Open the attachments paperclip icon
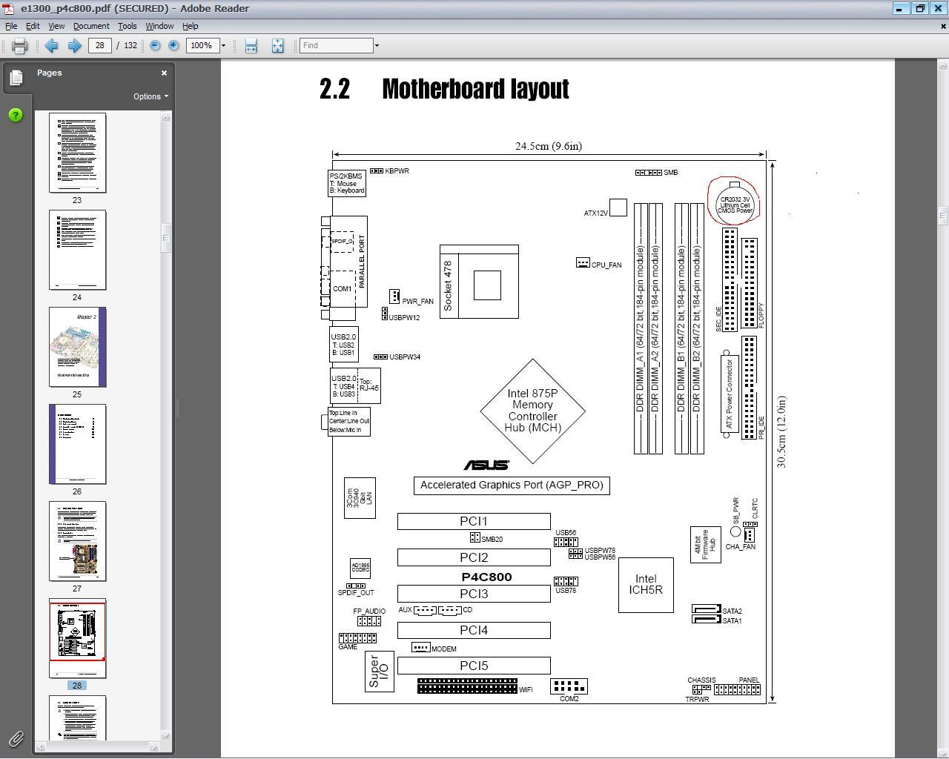 click(16, 738)
